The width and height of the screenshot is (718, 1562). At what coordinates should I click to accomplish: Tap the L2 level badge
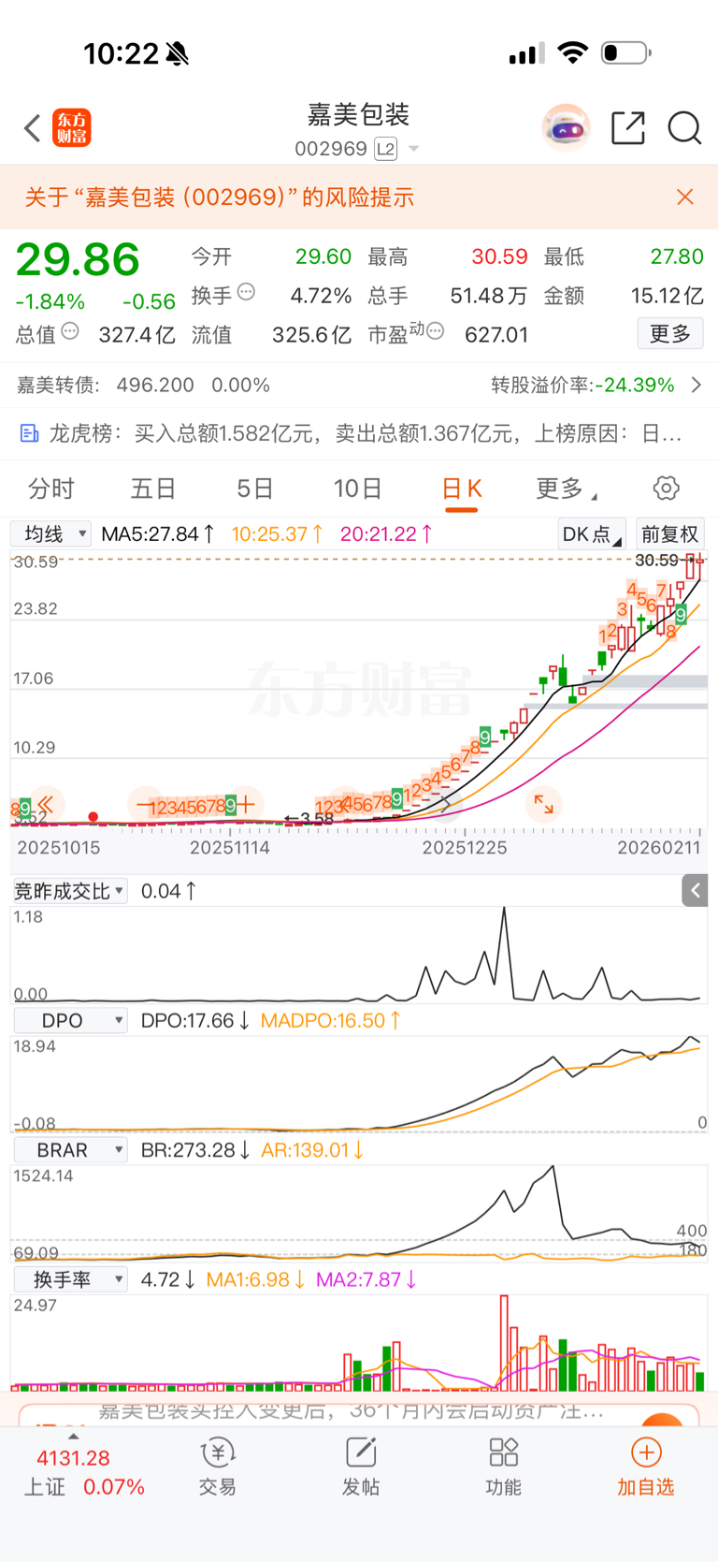click(385, 149)
